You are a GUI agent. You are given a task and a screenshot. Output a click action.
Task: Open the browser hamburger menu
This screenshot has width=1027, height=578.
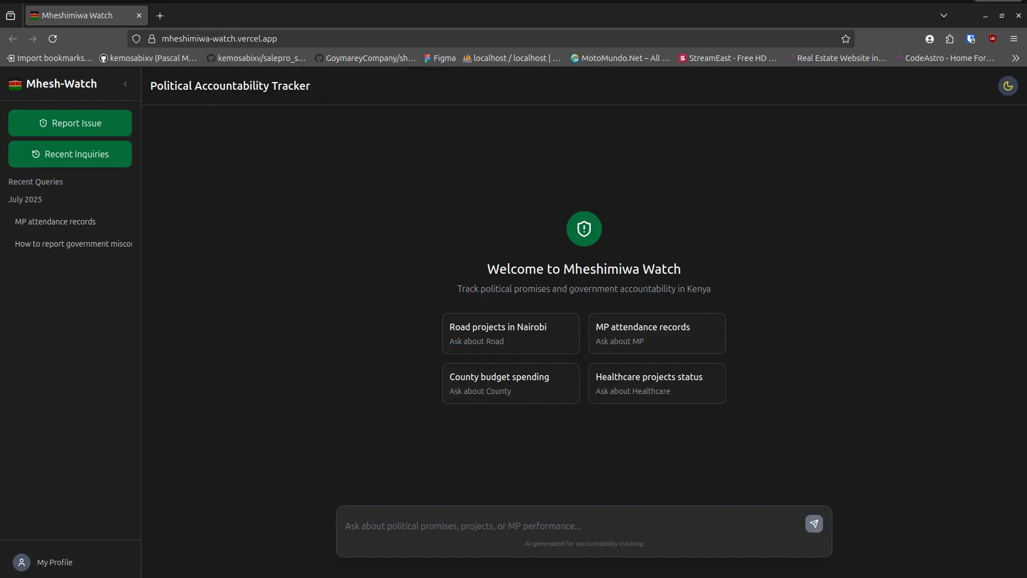(1013, 39)
